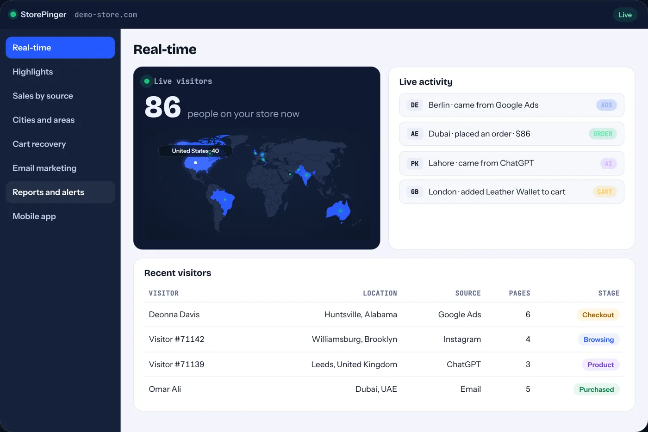Click Brazil on the world map
648x432 pixels.
click(224, 201)
